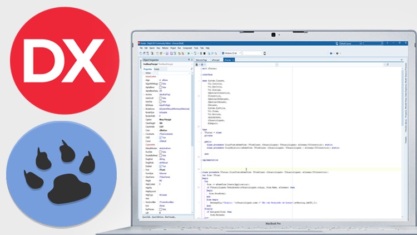The height and width of the screenshot is (235, 417).
Task: Uncheck the Enabled property checkbox
Action: tap(160, 167)
